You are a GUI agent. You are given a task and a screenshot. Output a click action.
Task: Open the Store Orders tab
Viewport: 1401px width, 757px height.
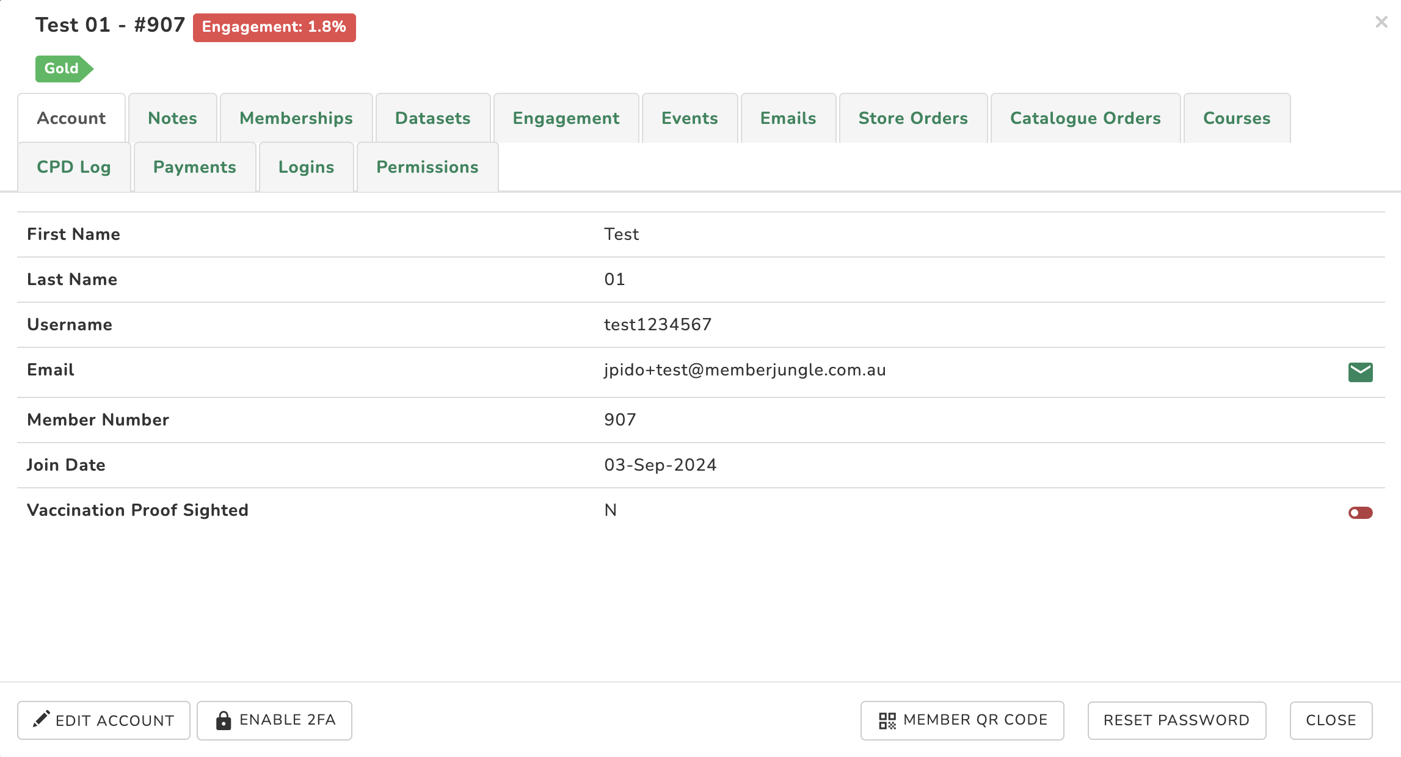pyautogui.click(x=913, y=118)
